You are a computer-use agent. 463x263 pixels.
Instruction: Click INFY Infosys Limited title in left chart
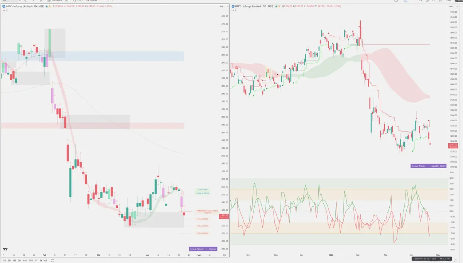coord(25,7)
